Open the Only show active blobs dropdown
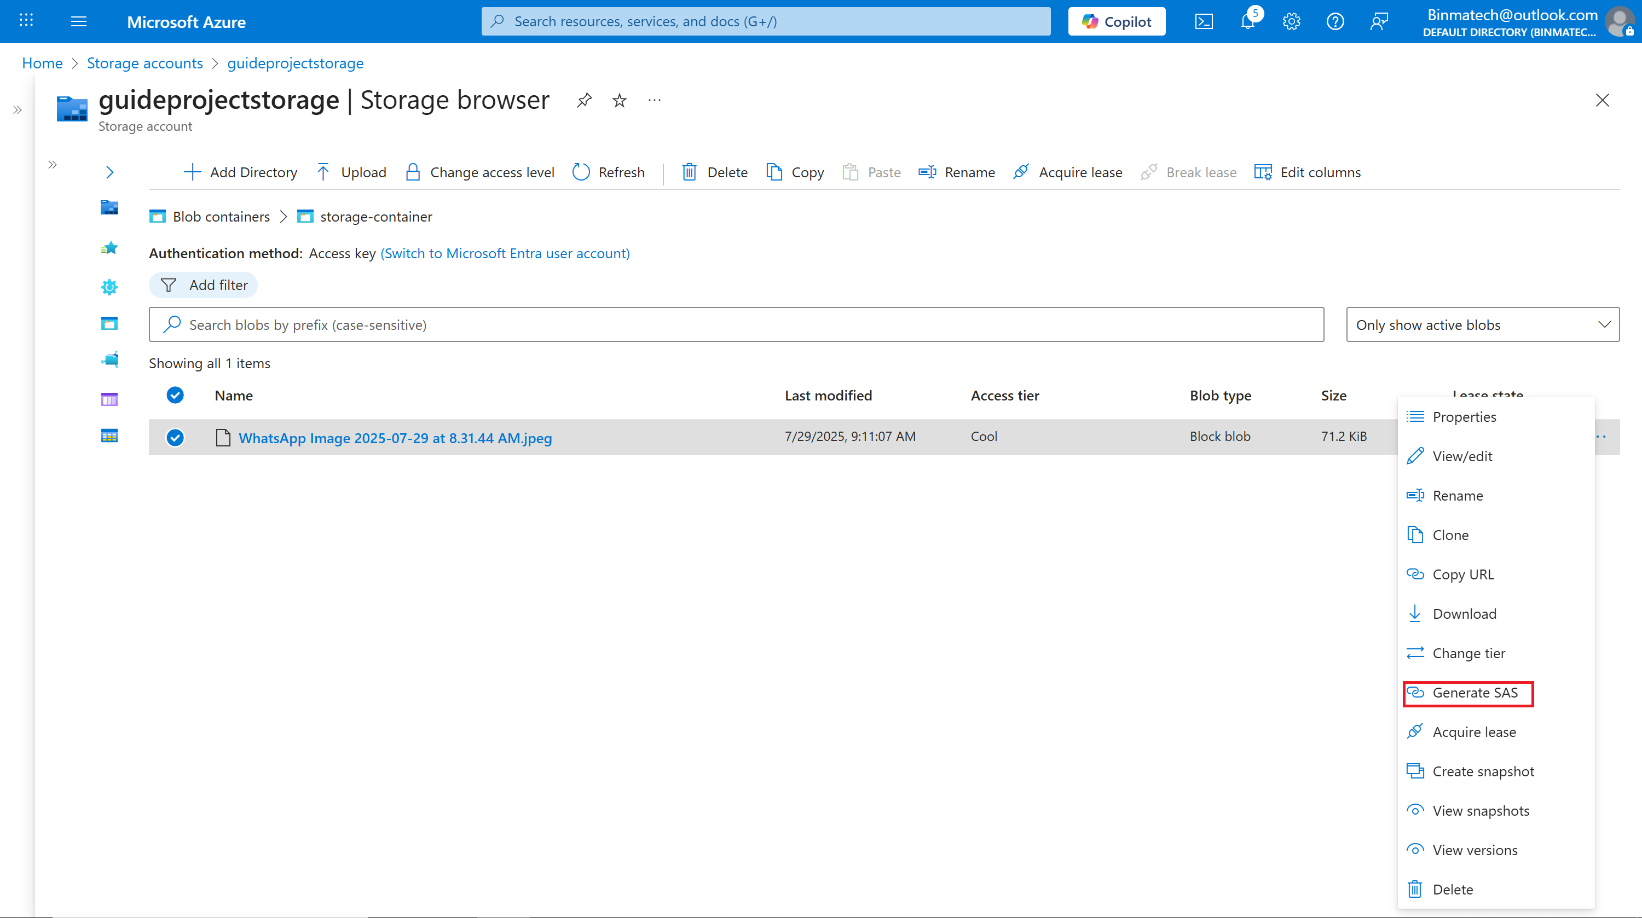Image resolution: width=1642 pixels, height=918 pixels. click(1482, 325)
